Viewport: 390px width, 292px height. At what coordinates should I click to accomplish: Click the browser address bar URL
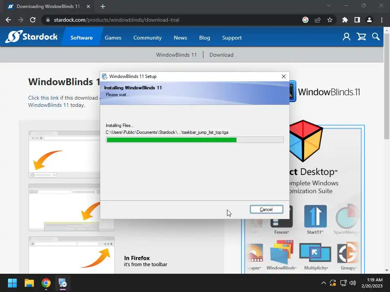[117, 20]
